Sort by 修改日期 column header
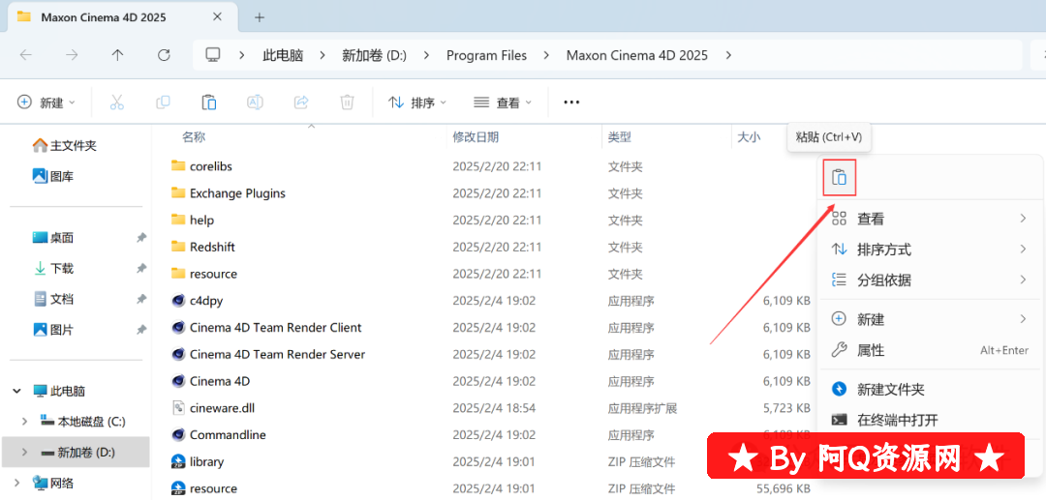The image size is (1046, 500). pyautogui.click(x=476, y=137)
